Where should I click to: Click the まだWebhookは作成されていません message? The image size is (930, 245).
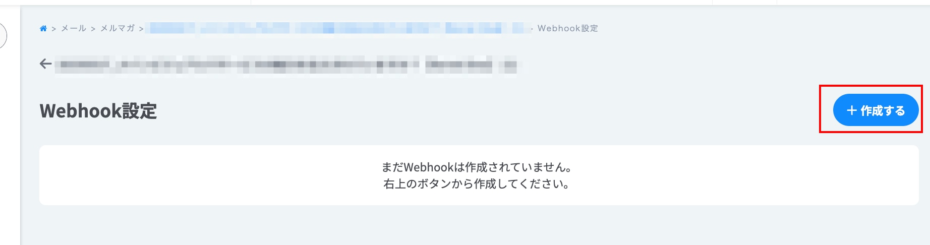pos(477,167)
